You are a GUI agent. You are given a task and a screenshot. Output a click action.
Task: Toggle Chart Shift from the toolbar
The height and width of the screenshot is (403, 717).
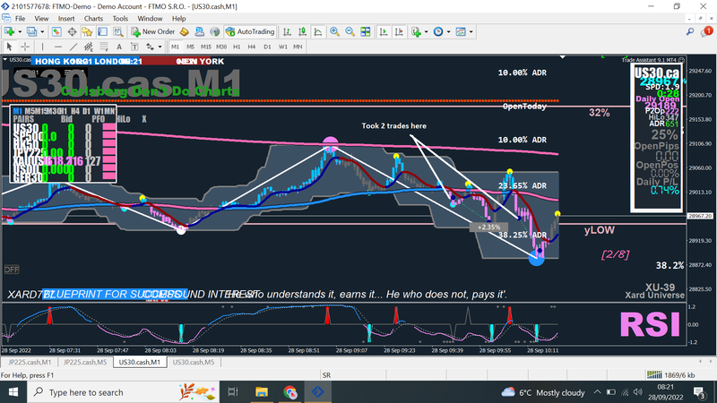click(399, 31)
